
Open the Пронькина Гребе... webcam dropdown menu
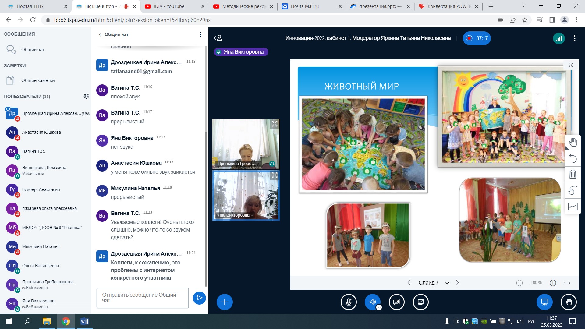239,164
